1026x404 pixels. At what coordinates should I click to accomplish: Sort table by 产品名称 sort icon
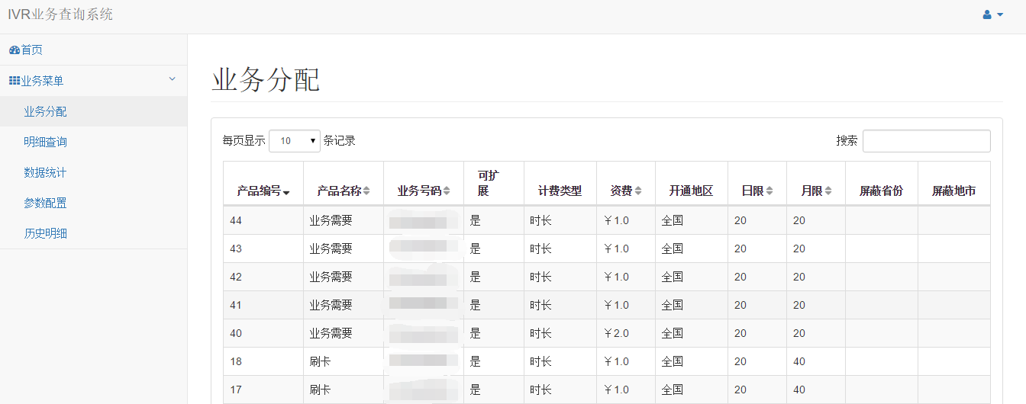pyautogui.click(x=366, y=191)
